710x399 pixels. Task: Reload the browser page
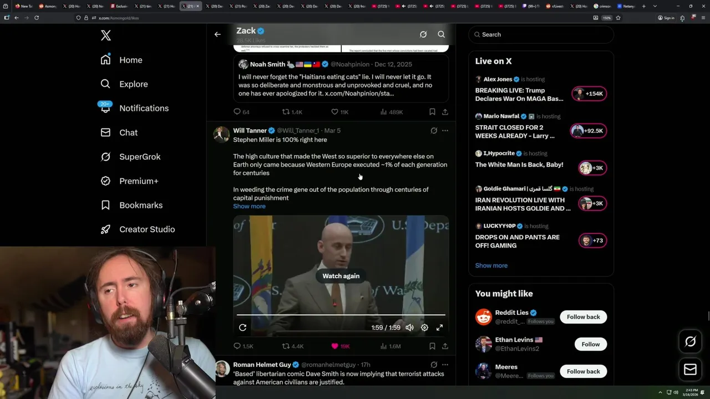[37, 18]
